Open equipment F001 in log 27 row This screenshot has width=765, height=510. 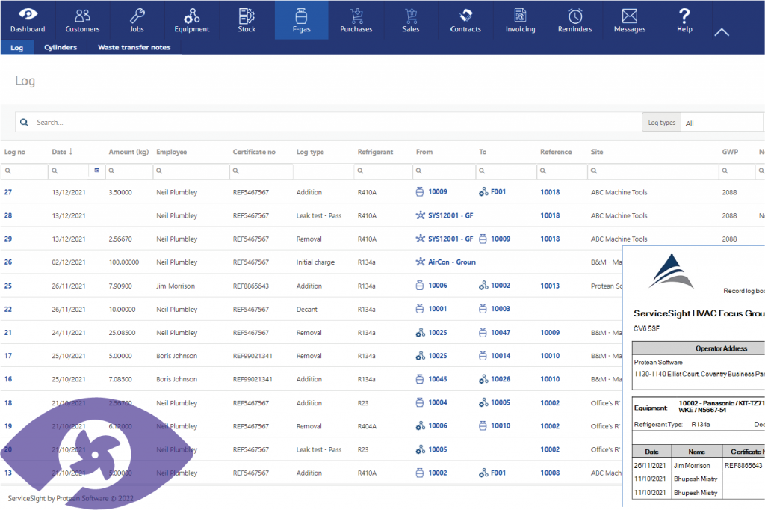tap(498, 192)
